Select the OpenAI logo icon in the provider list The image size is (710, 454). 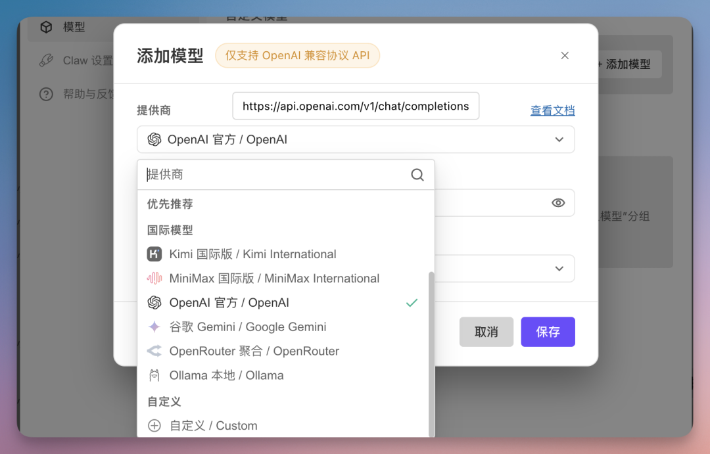pos(154,302)
